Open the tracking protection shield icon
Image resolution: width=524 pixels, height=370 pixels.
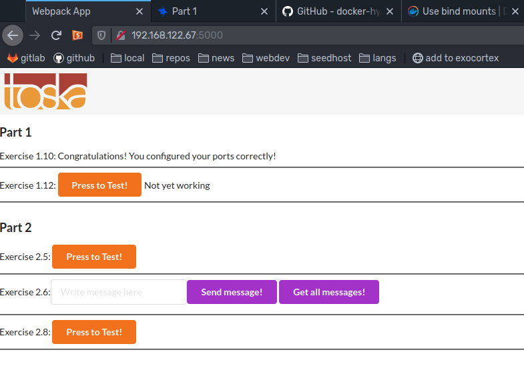(101, 35)
